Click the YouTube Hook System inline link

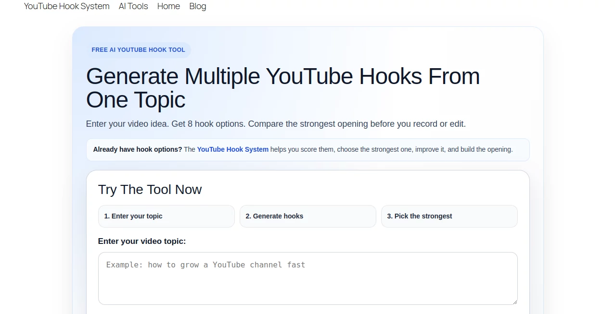tap(233, 149)
